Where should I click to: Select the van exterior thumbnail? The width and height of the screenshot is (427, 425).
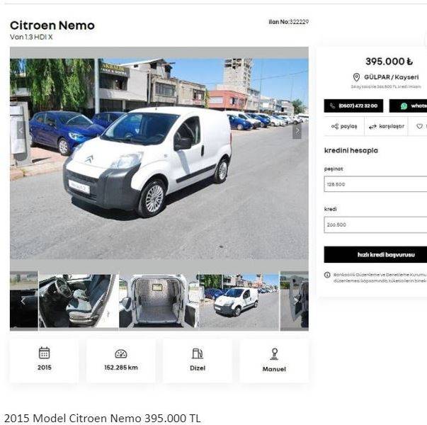(239, 301)
